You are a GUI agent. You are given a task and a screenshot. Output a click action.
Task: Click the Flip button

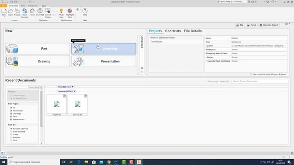(240, 25)
